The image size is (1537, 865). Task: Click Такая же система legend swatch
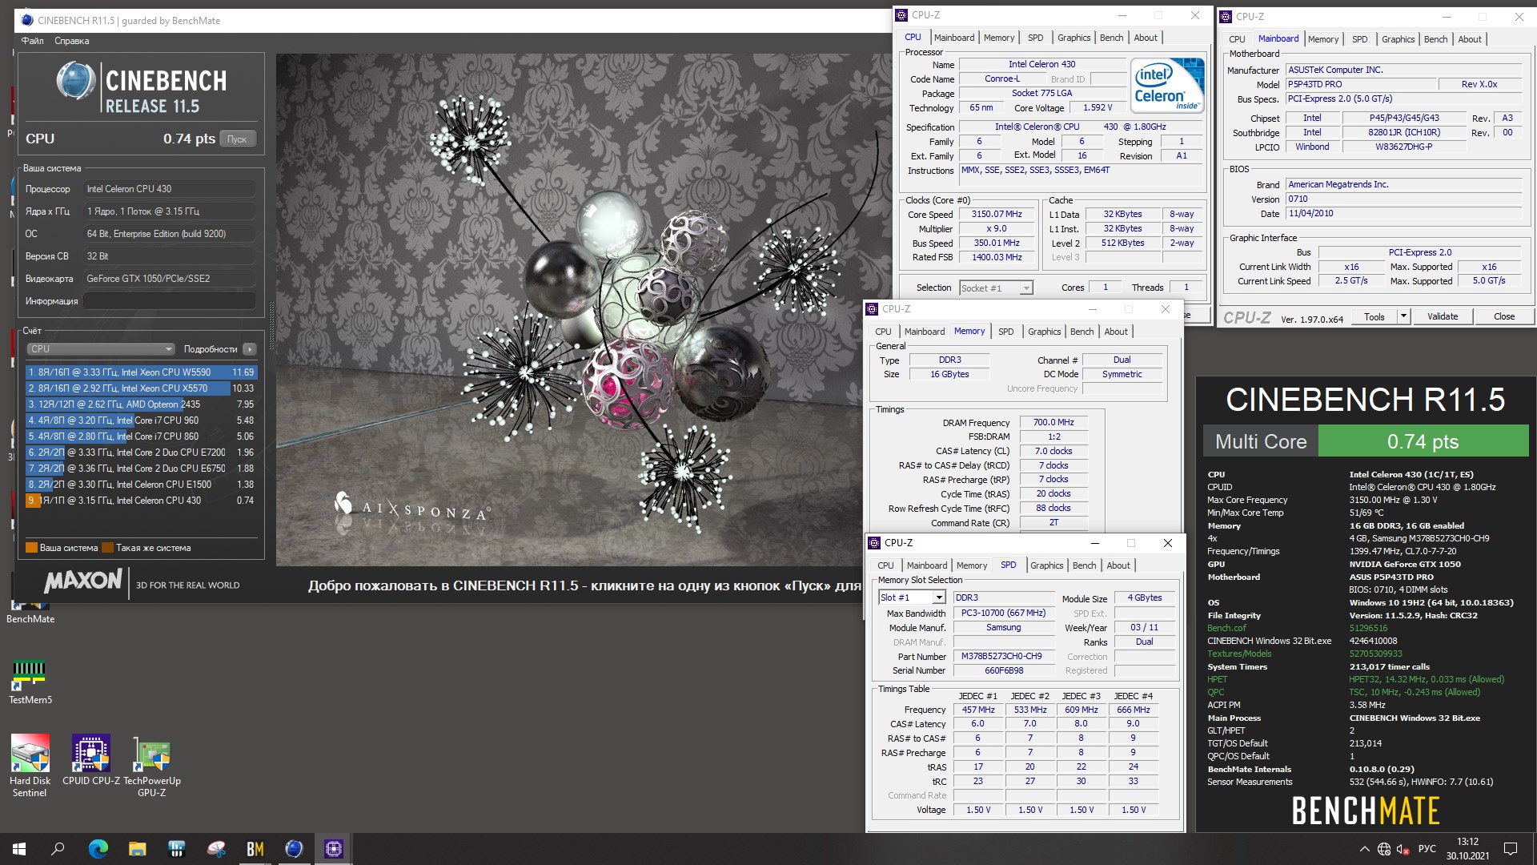pos(107,548)
